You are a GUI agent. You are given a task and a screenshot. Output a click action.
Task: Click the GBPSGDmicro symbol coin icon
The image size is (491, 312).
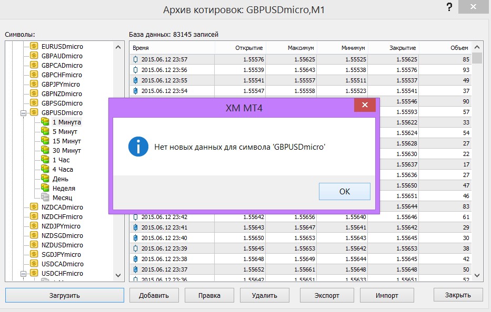(34, 103)
